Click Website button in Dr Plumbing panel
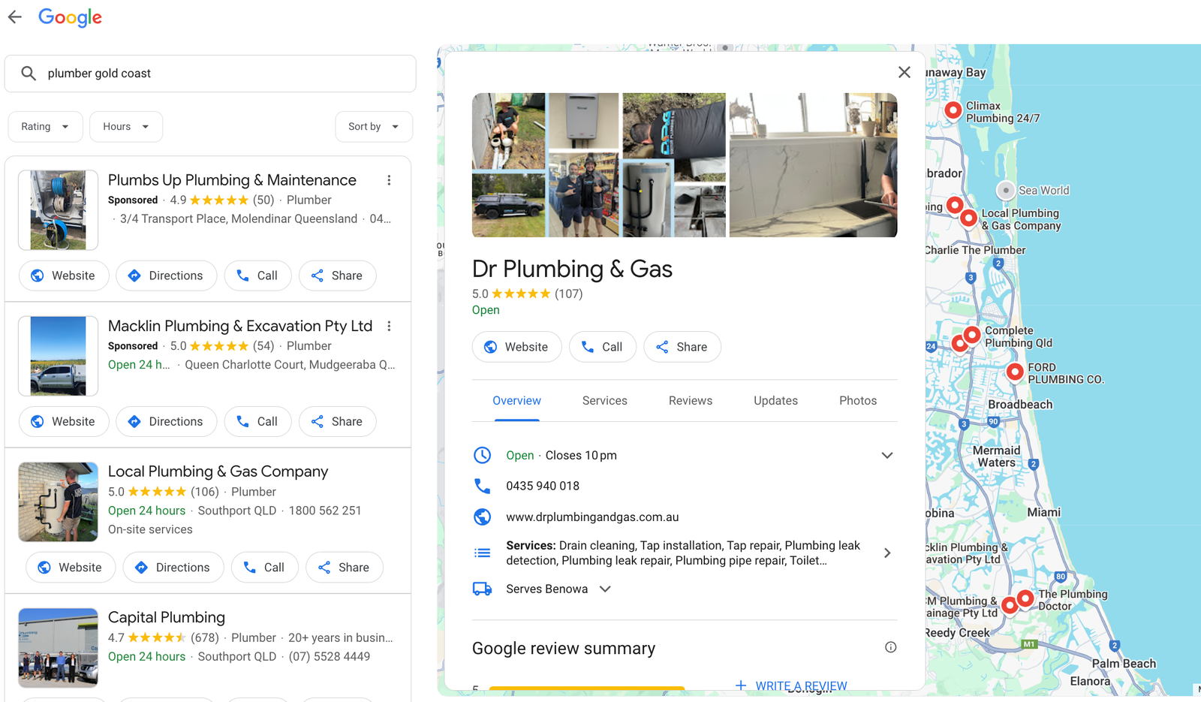 [516, 347]
